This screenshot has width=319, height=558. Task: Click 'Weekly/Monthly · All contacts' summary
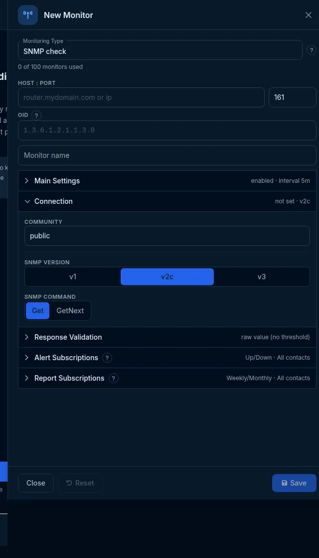pos(268,378)
